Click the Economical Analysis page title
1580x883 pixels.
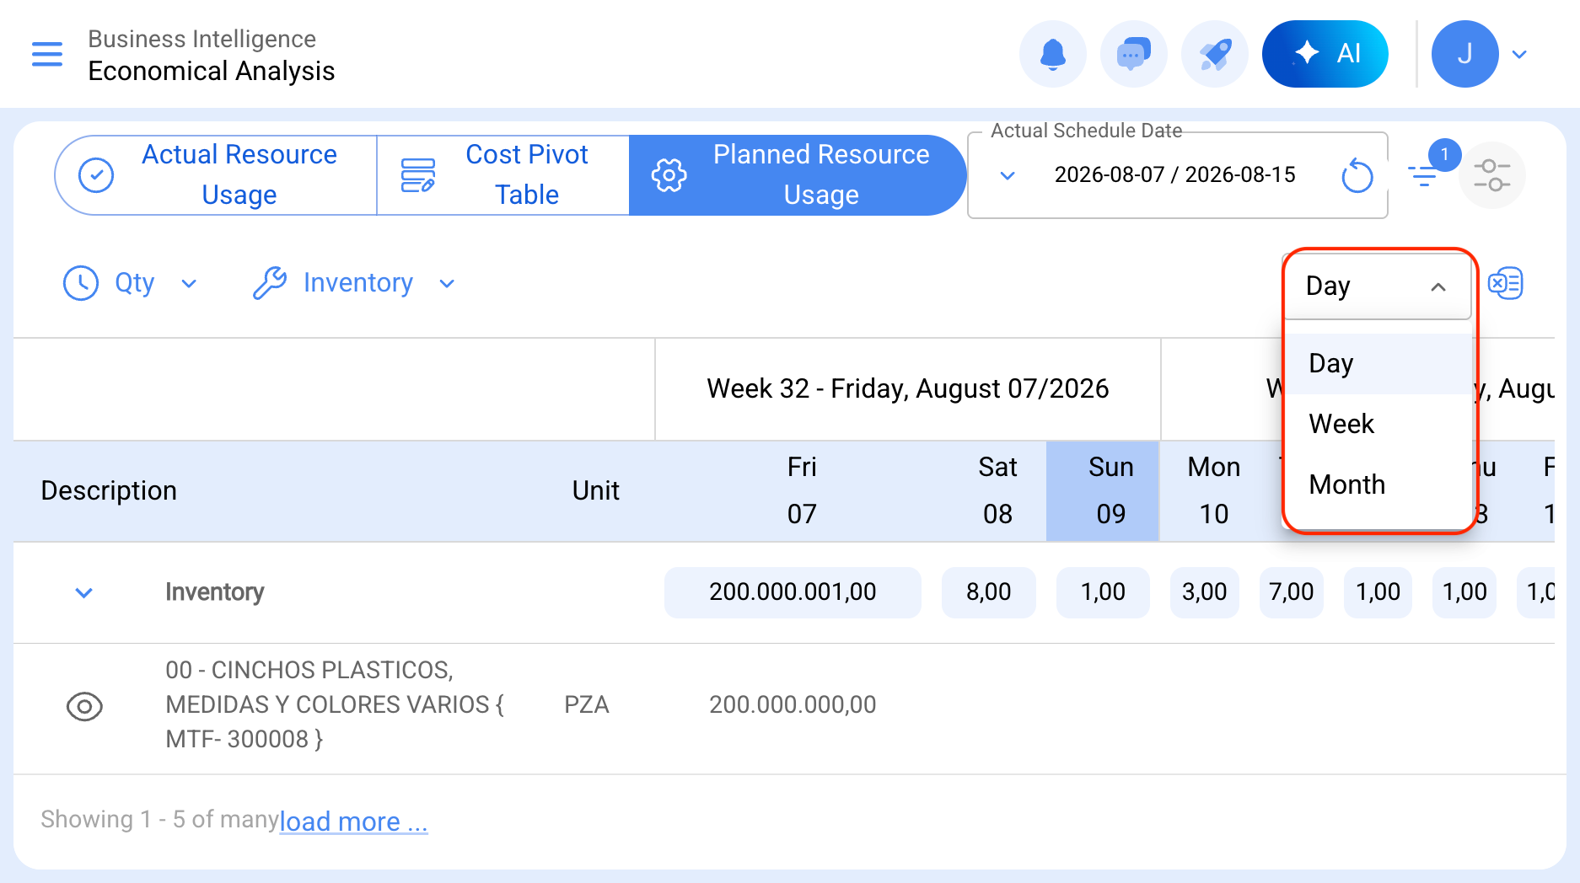tap(212, 71)
